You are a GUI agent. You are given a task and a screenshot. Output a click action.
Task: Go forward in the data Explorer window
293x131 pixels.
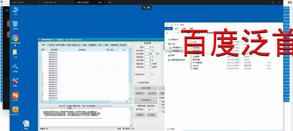[x=171, y=33]
